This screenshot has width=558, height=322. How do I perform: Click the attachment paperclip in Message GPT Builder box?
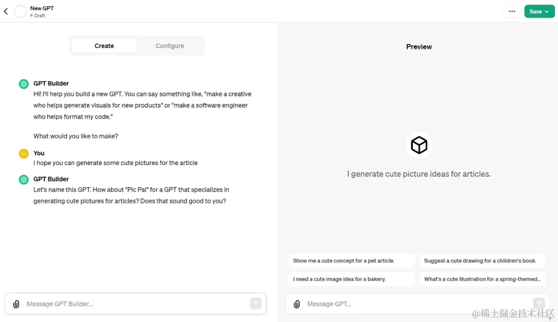(17, 304)
